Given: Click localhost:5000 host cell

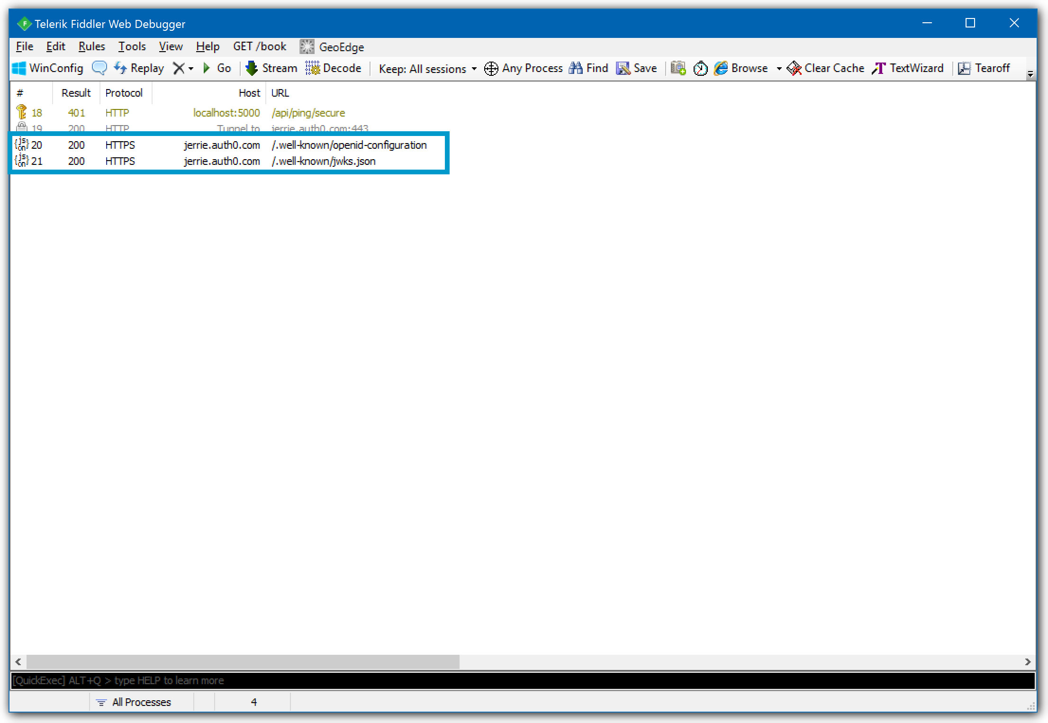Looking at the screenshot, I should click(226, 113).
